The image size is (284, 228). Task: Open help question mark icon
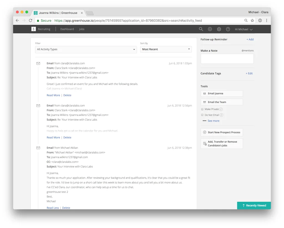click(x=228, y=29)
